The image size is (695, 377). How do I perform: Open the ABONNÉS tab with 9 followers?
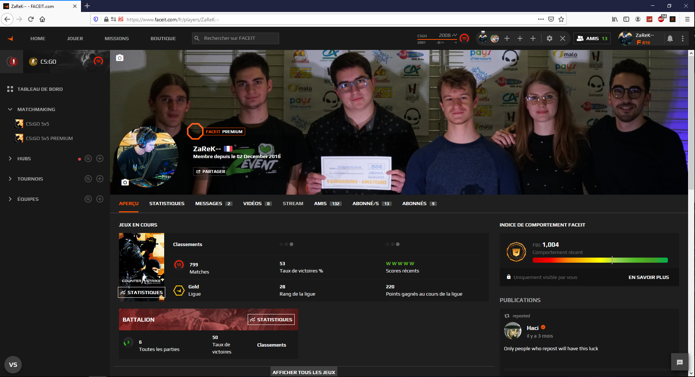click(x=419, y=204)
